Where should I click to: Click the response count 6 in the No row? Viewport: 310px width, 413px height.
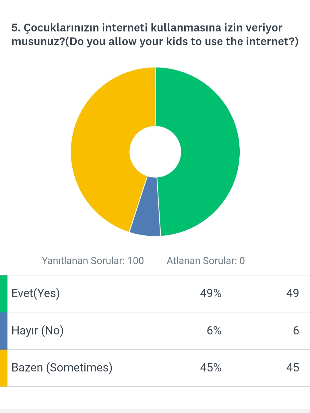(x=296, y=331)
